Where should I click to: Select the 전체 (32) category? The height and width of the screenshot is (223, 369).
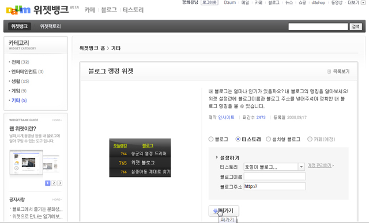pyautogui.click(x=20, y=62)
